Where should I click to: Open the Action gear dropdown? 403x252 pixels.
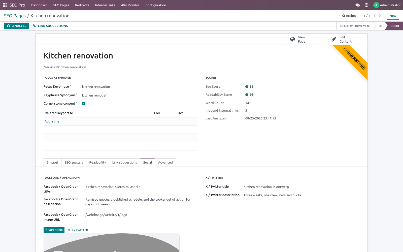click(349, 16)
